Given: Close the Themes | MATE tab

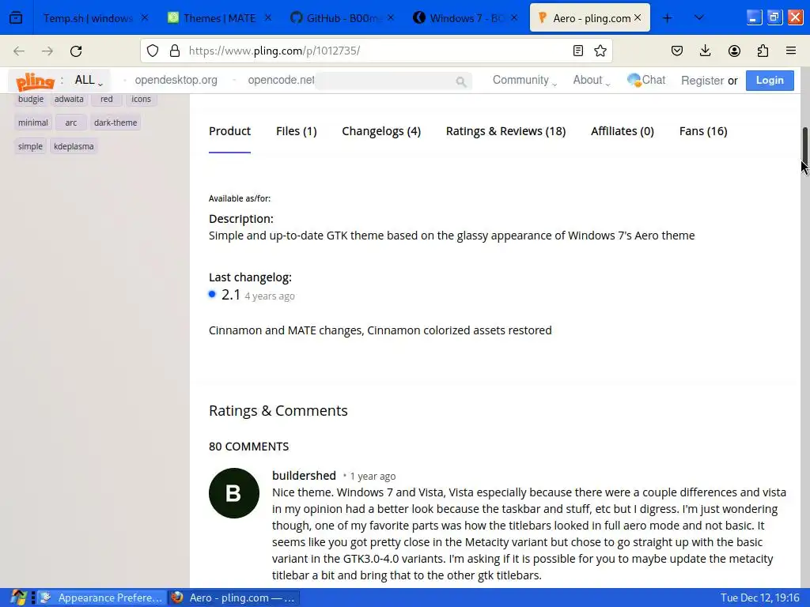Looking at the screenshot, I should (267, 17).
